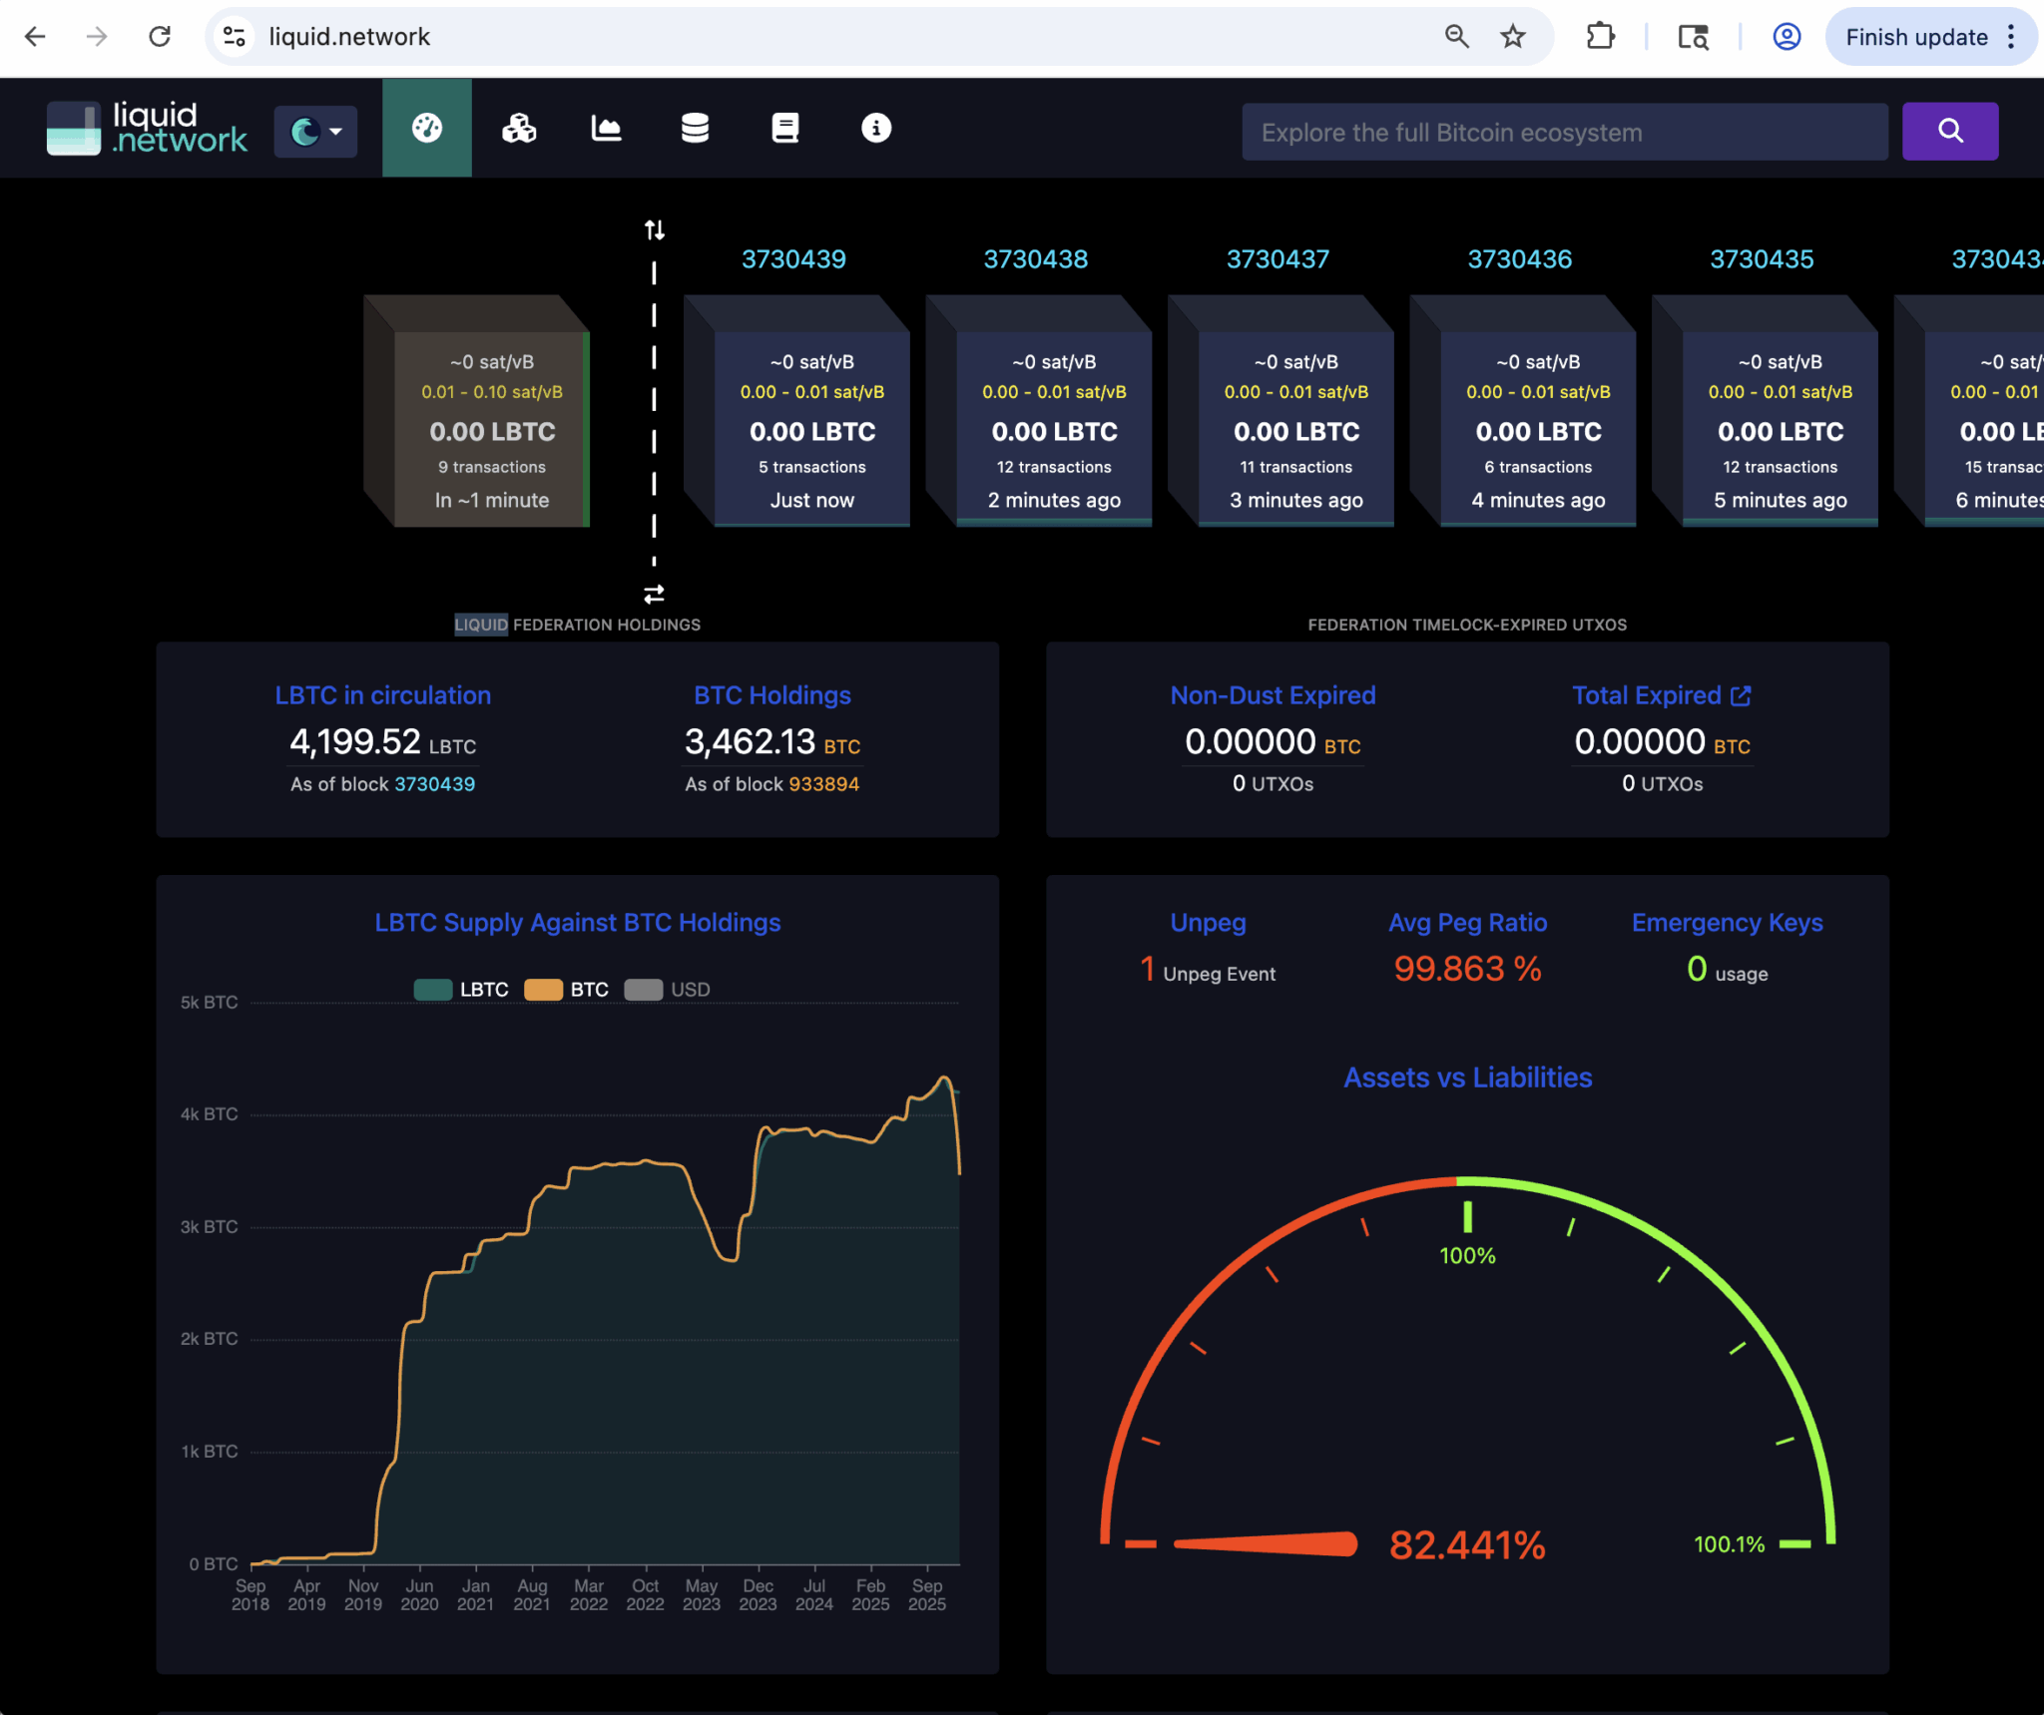Open the external link icon next to Total Expired
The width and height of the screenshot is (2044, 1715).
tap(1741, 695)
